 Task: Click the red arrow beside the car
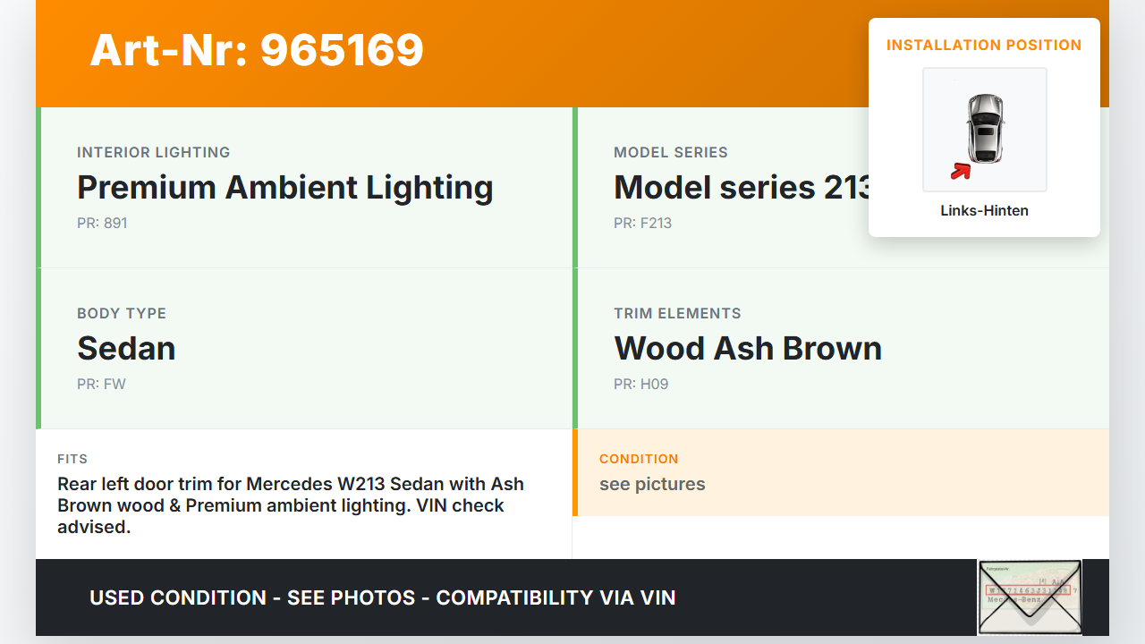coord(960,171)
